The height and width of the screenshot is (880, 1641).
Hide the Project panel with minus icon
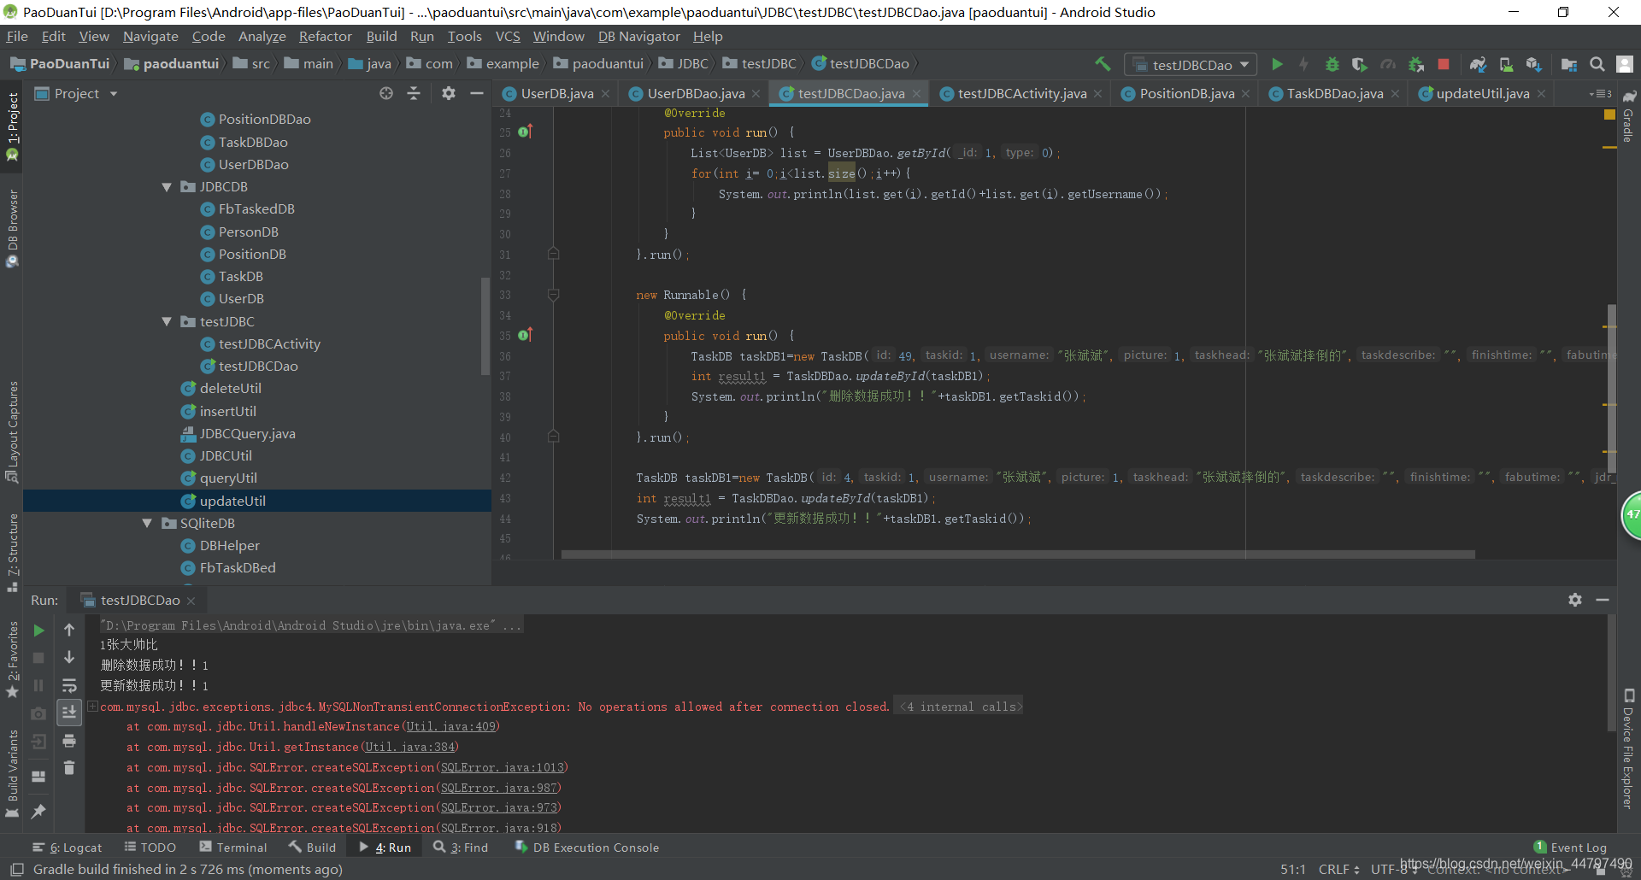(x=477, y=93)
